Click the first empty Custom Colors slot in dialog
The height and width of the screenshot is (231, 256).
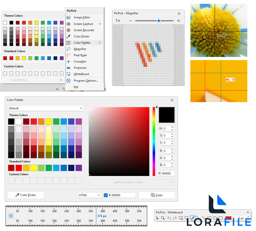pyautogui.click(x=11, y=181)
